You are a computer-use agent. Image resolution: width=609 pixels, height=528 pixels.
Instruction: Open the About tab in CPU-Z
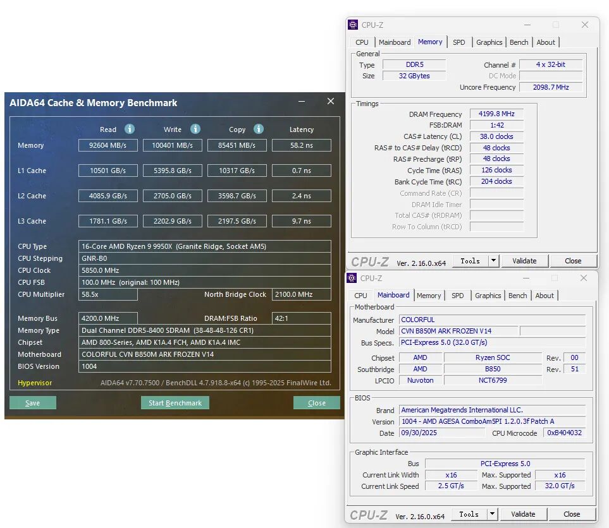pyautogui.click(x=546, y=42)
